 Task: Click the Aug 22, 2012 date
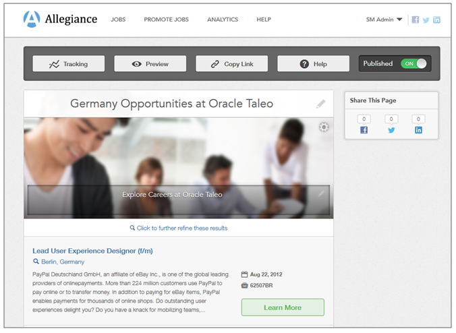tap(266, 274)
